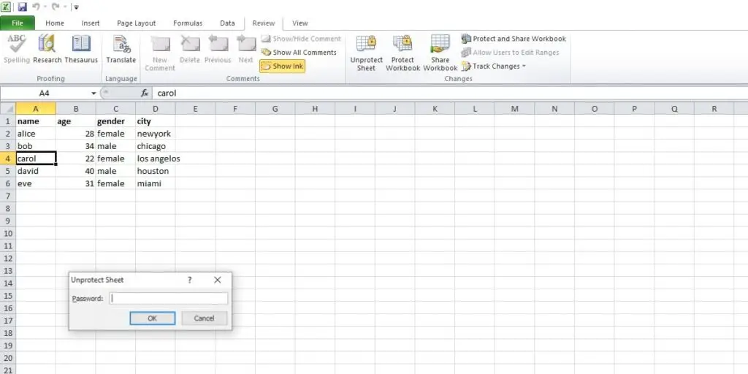Image resolution: width=748 pixels, height=374 pixels.
Task: Select the Review tab
Action: [x=263, y=23]
